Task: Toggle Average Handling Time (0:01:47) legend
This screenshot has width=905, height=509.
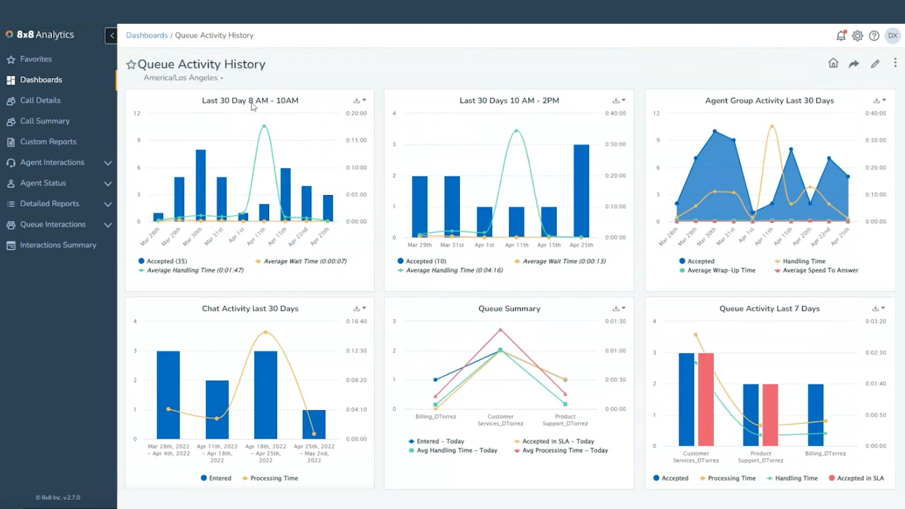Action: pyautogui.click(x=191, y=270)
